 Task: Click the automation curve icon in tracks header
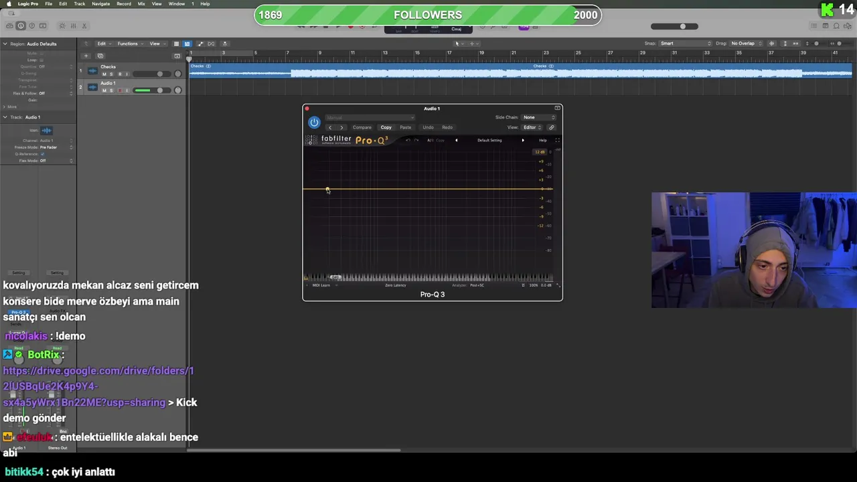point(200,44)
